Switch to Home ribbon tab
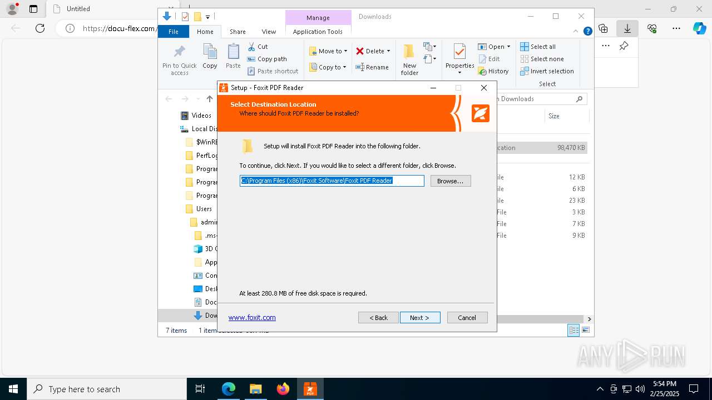This screenshot has height=400, width=712. pyautogui.click(x=205, y=32)
